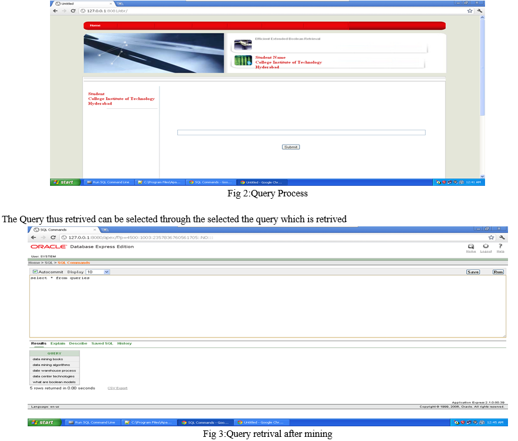This screenshot has width=518, height=441.
Task: Open the Display dropdown showing 10
Action: click(x=98, y=272)
